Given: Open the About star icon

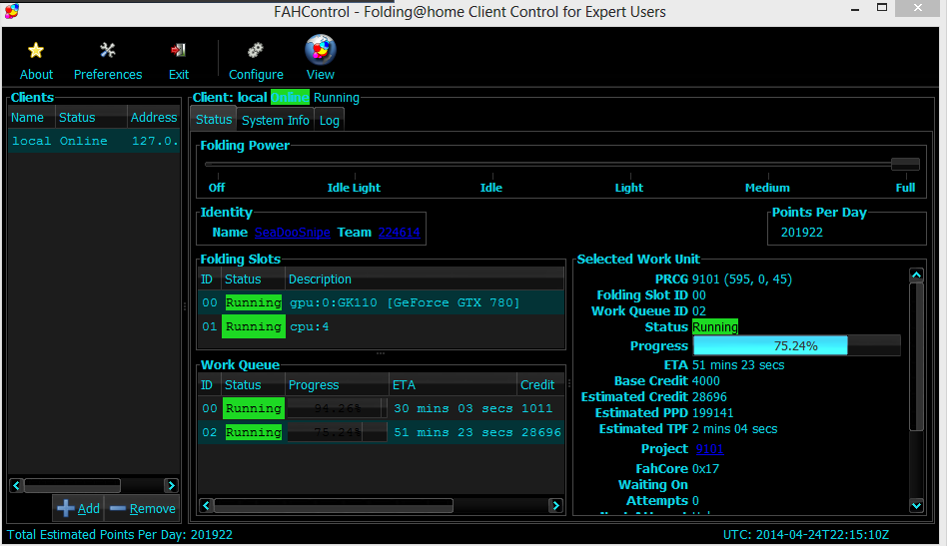Looking at the screenshot, I should [x=36, y=51].
